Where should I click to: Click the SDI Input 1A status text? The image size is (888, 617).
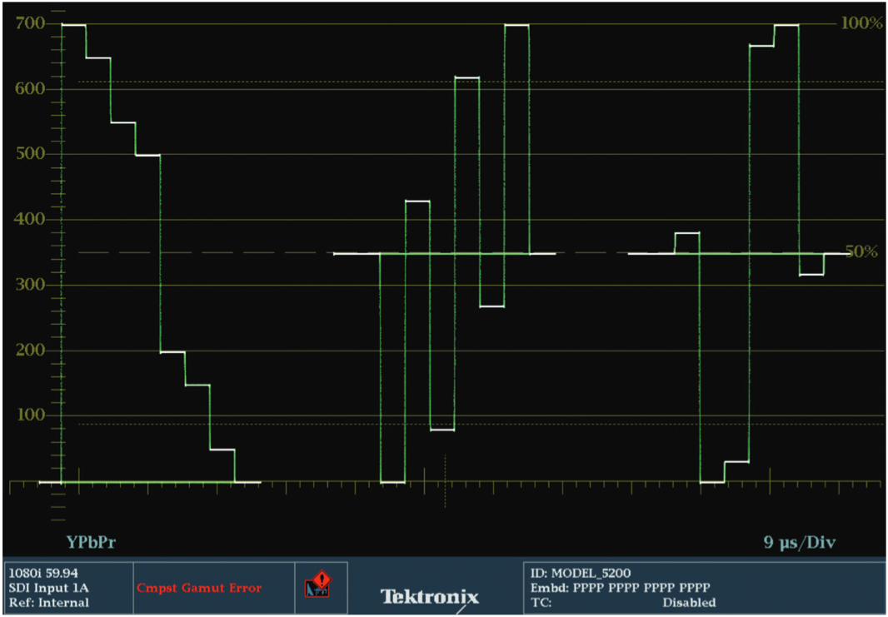[x=48, y=588]
